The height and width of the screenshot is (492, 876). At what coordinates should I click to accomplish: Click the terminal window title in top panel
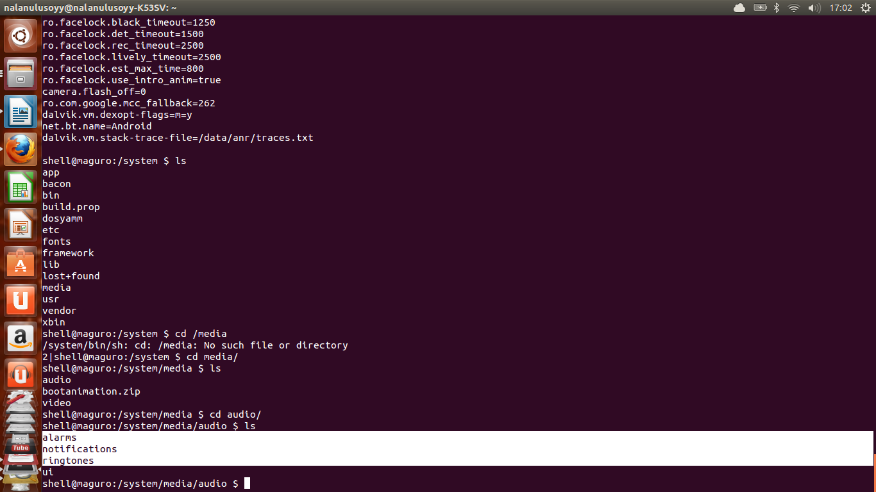click(x=90, y=8)
